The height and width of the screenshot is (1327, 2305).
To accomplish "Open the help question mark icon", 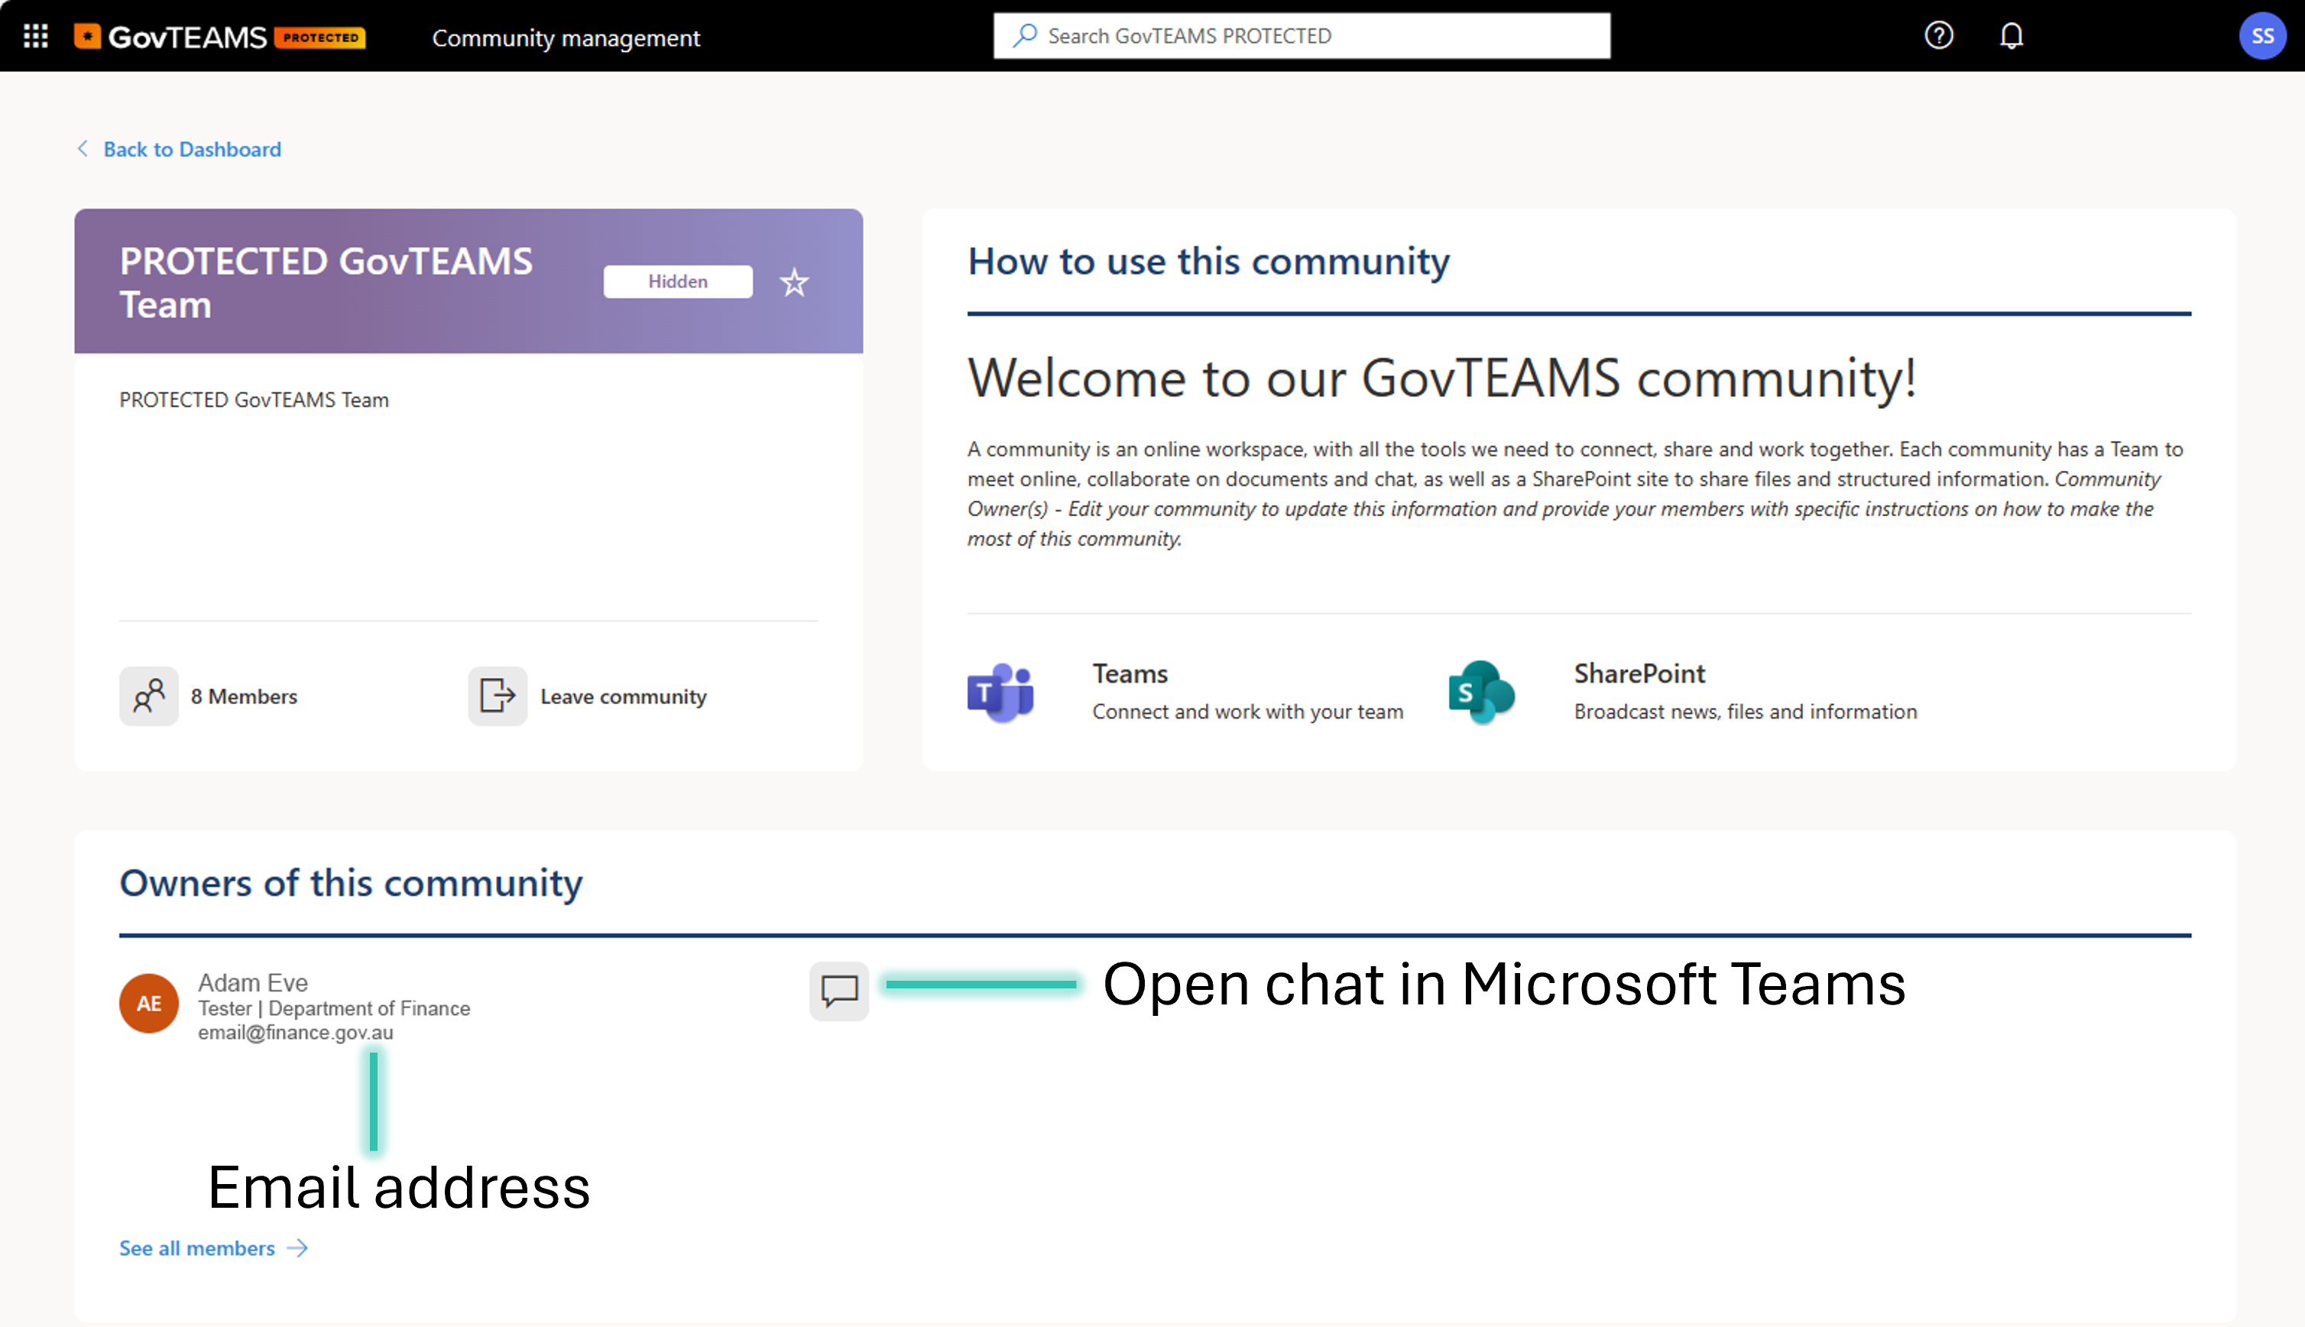I will (x=1938, y=35).
